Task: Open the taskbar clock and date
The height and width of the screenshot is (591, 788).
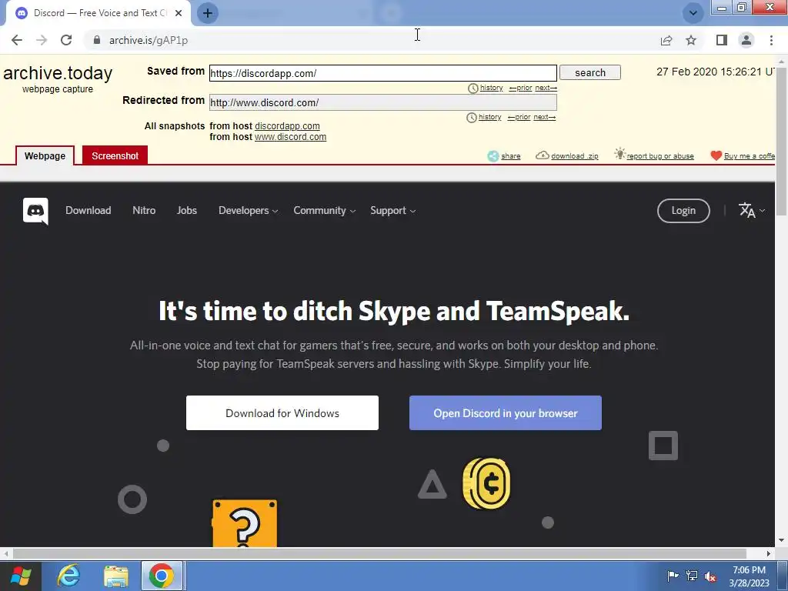Action: pyautogui.click(x=749, y=576)
